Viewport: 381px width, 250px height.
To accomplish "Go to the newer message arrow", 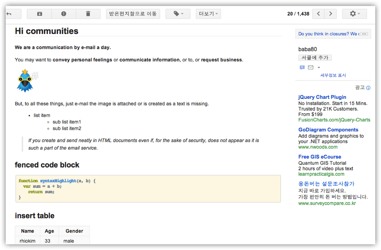I will tap(318, 14).
